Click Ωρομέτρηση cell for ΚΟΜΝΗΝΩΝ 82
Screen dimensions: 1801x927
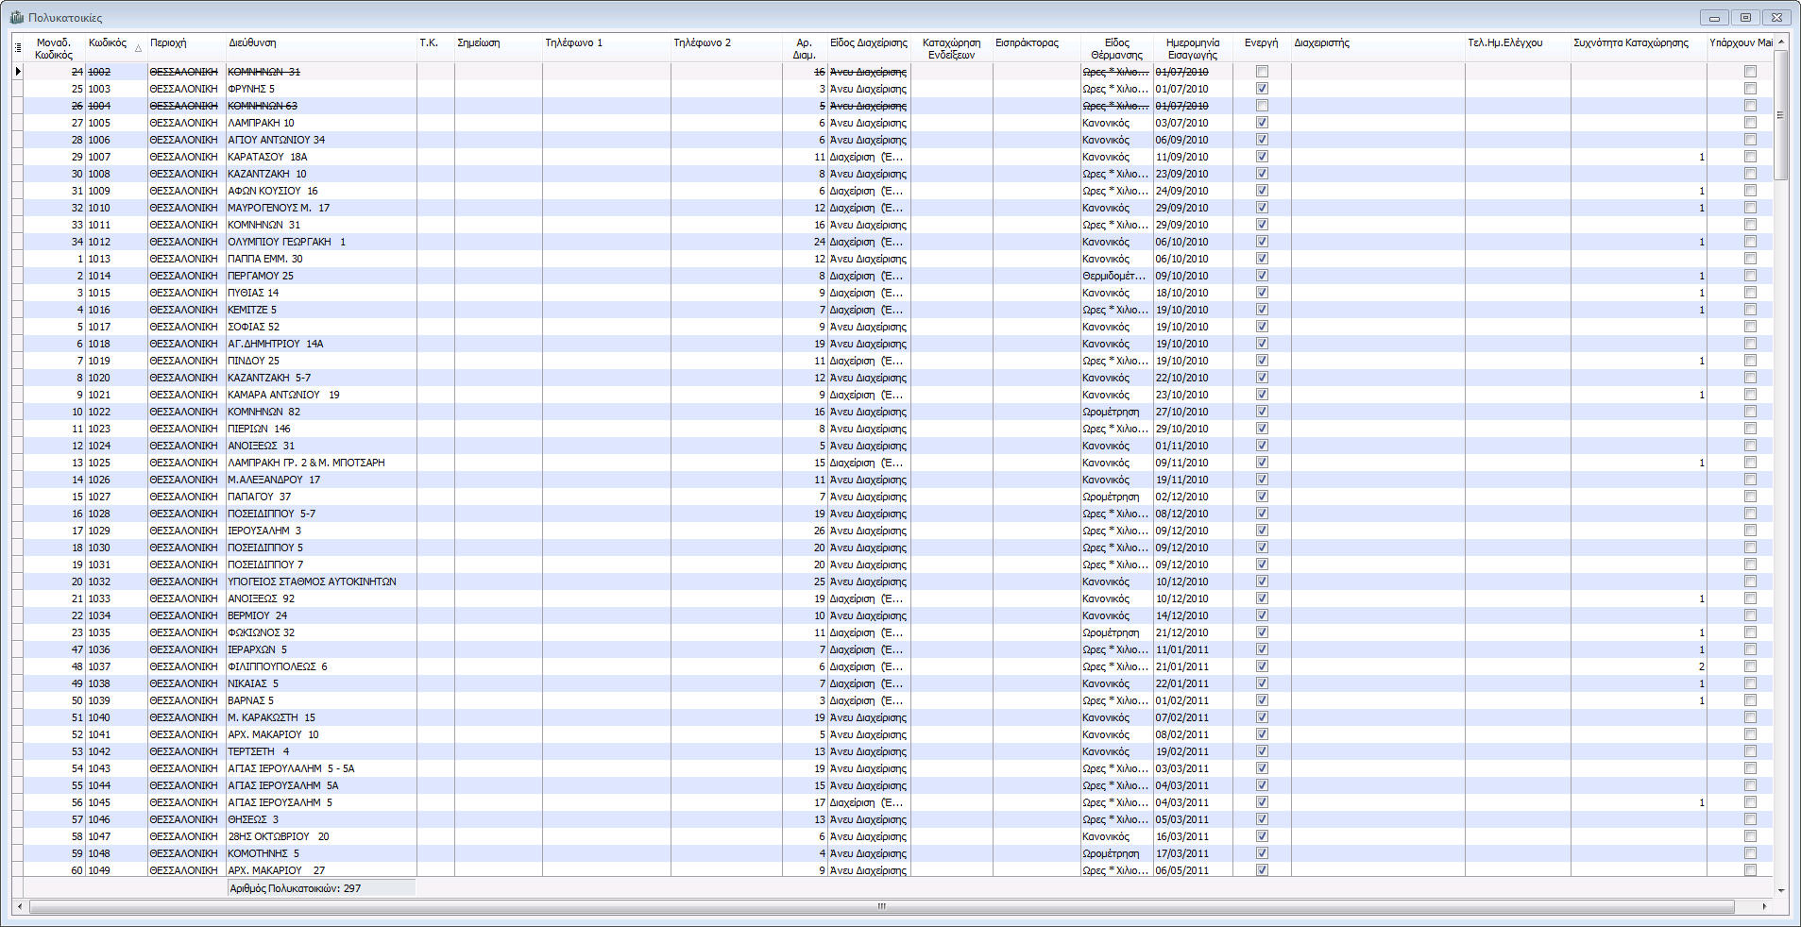tap(1116, 412)
